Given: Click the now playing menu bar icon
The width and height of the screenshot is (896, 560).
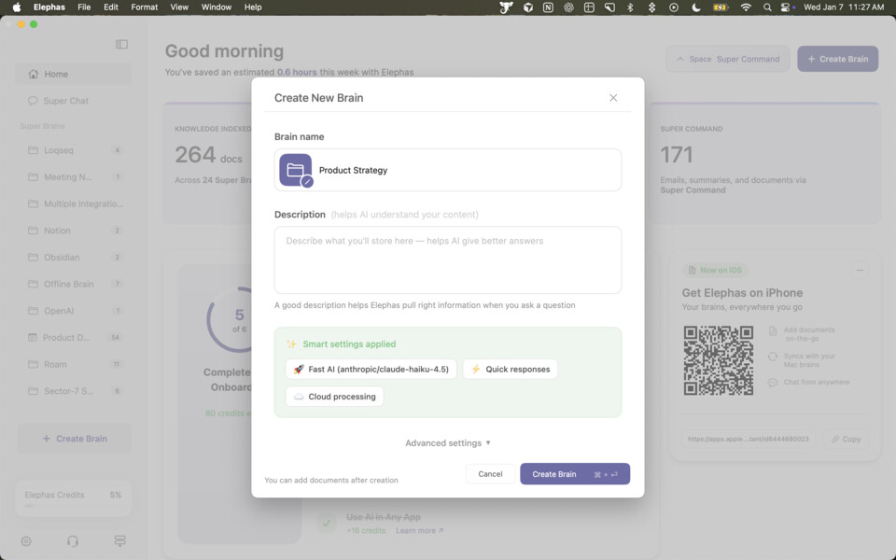Looking at the screenshot, I should tap(674, 7).
